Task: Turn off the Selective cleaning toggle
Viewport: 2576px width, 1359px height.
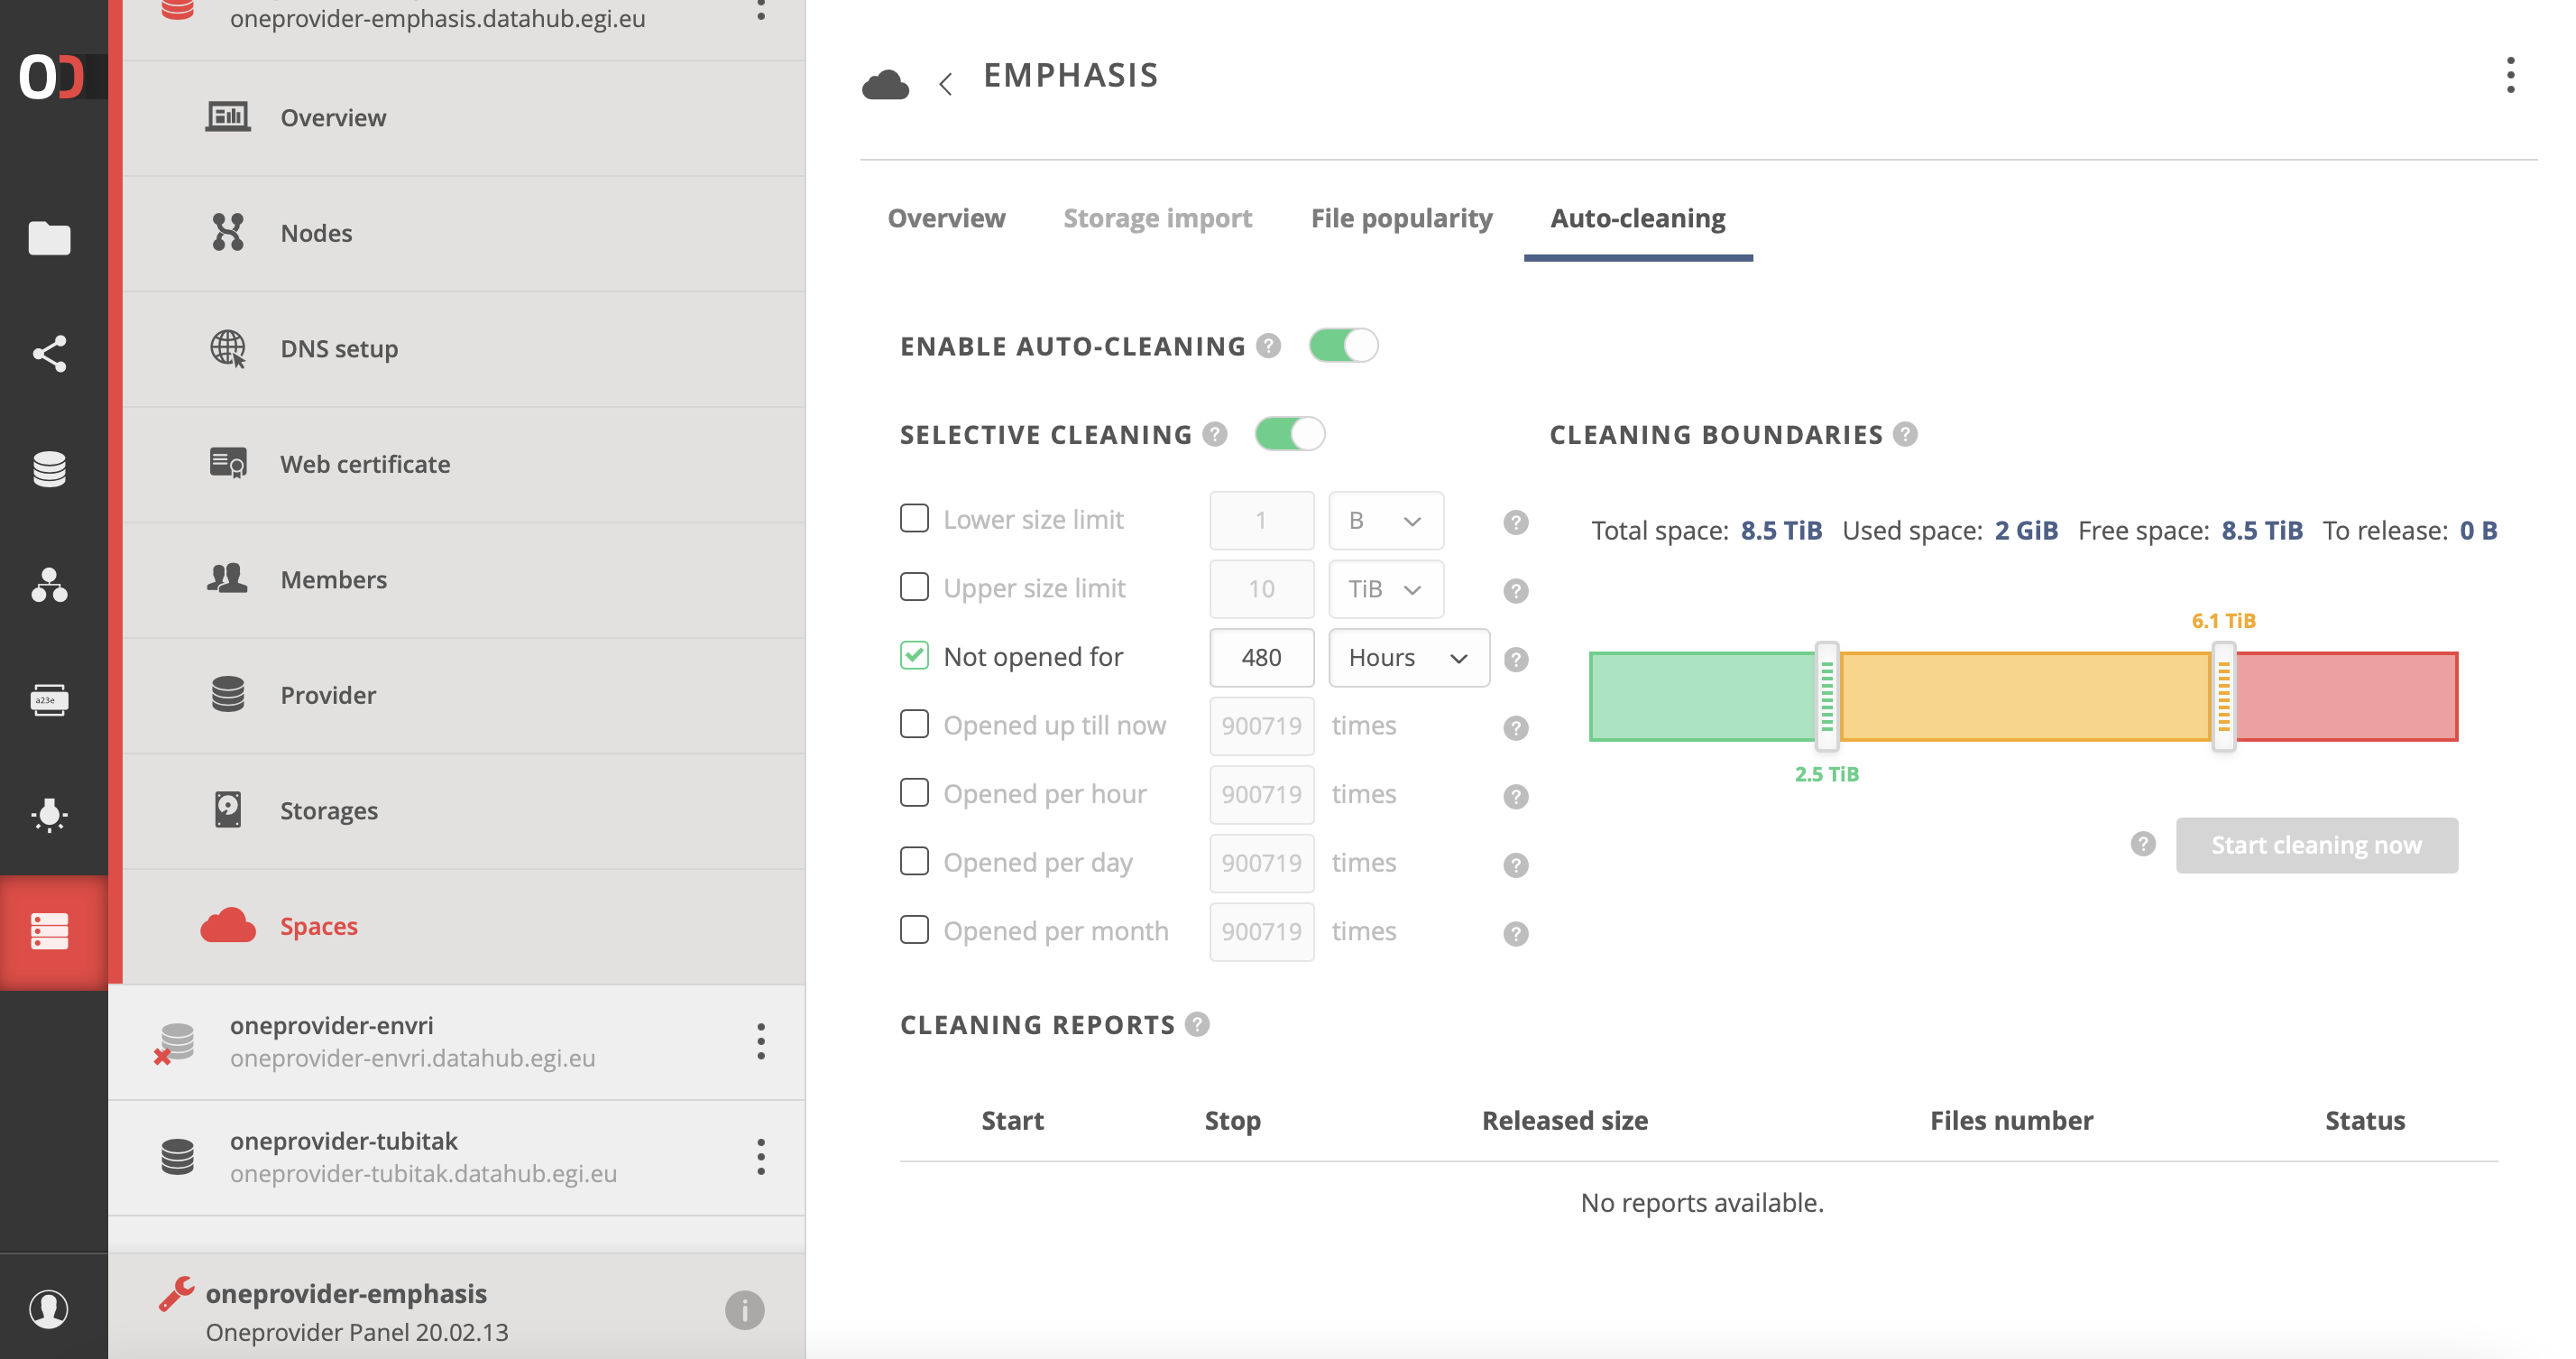Action: pyautogui.click(x=1291, y=434)
